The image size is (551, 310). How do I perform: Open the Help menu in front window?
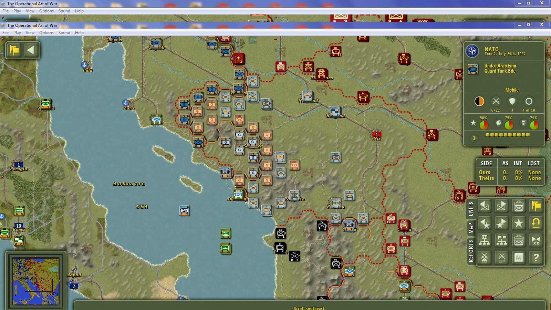coord(79,33)
